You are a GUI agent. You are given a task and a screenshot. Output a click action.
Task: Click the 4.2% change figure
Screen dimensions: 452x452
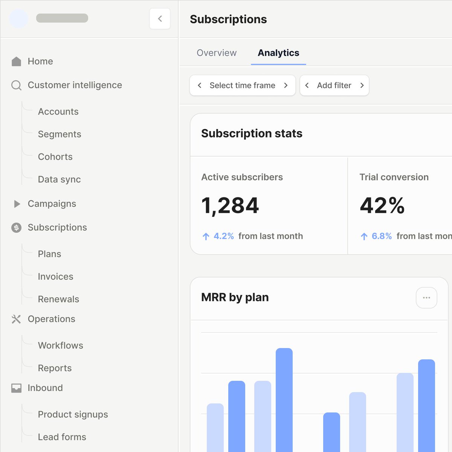[224, 236]
